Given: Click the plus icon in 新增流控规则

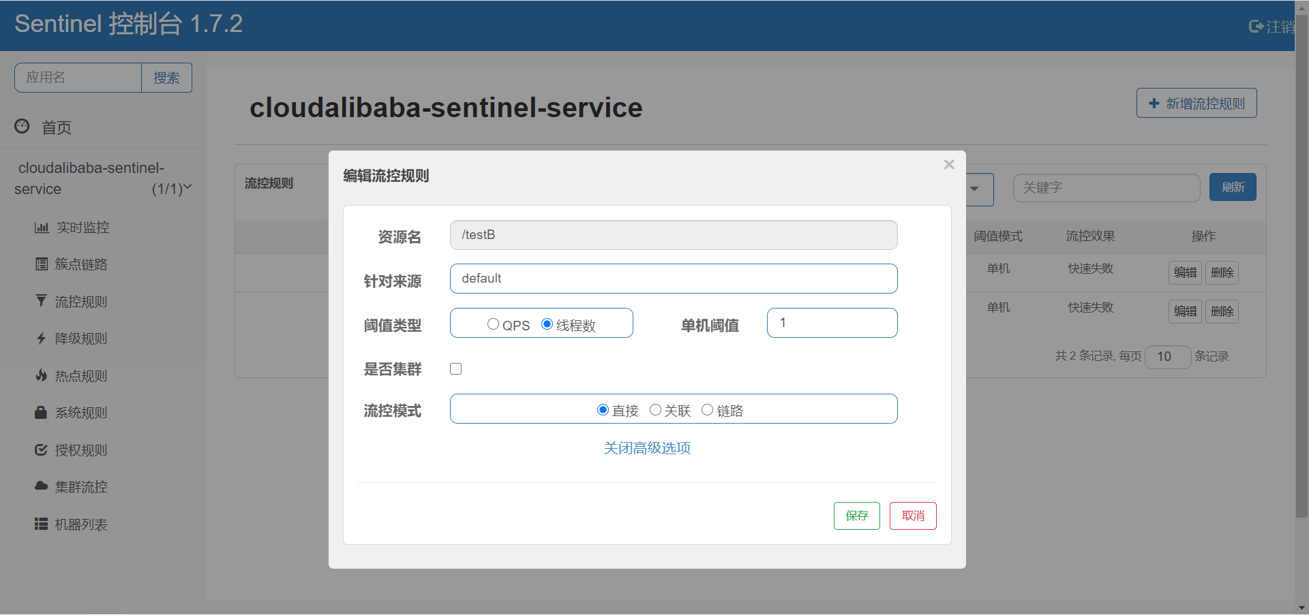Looking at the screenshot, I should coord(1154,104).
